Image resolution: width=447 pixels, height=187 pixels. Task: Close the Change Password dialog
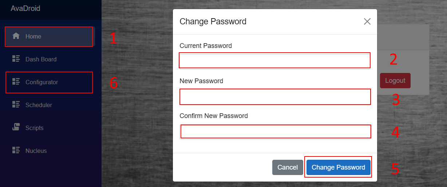[x=367, y=21]
